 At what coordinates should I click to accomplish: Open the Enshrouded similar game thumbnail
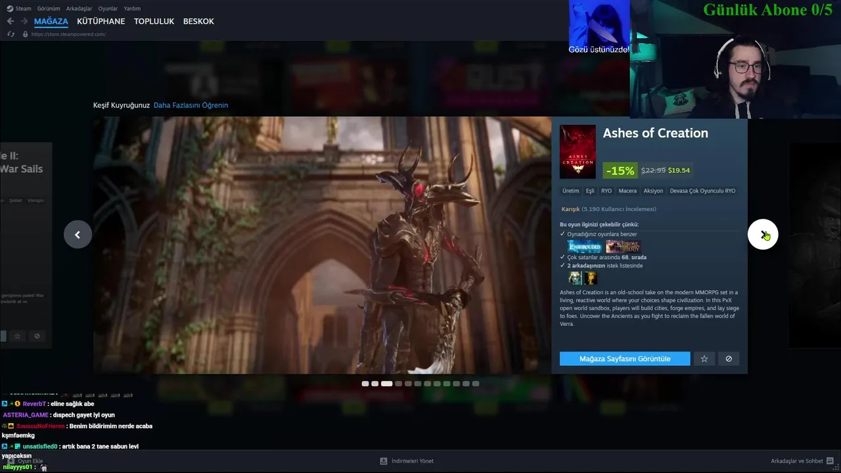click(x=585, y=247)
